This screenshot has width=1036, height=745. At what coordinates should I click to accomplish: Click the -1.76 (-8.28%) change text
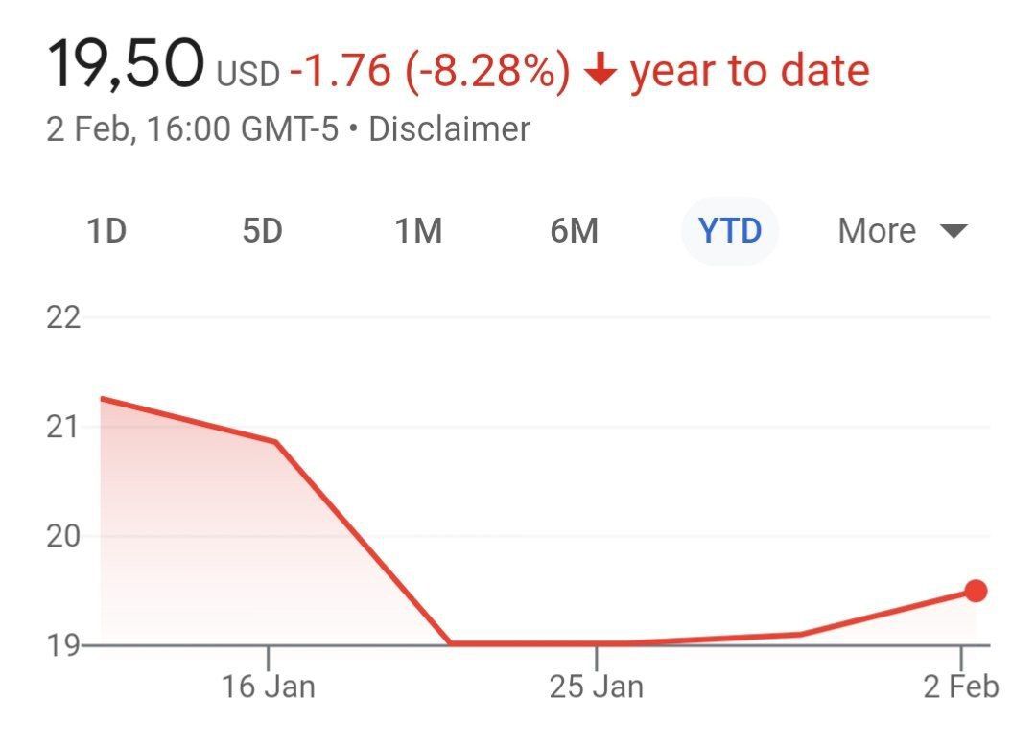(x=430, y=72)
